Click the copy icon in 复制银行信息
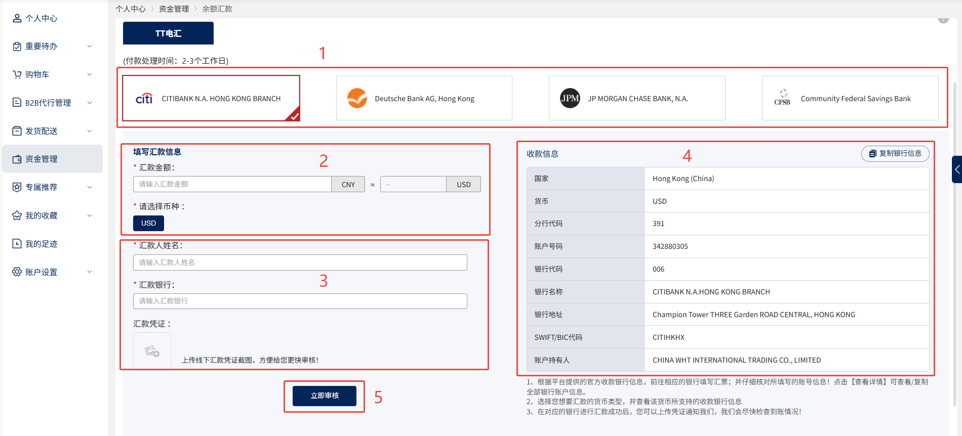The image size is (962, 436). coord(873,154)
